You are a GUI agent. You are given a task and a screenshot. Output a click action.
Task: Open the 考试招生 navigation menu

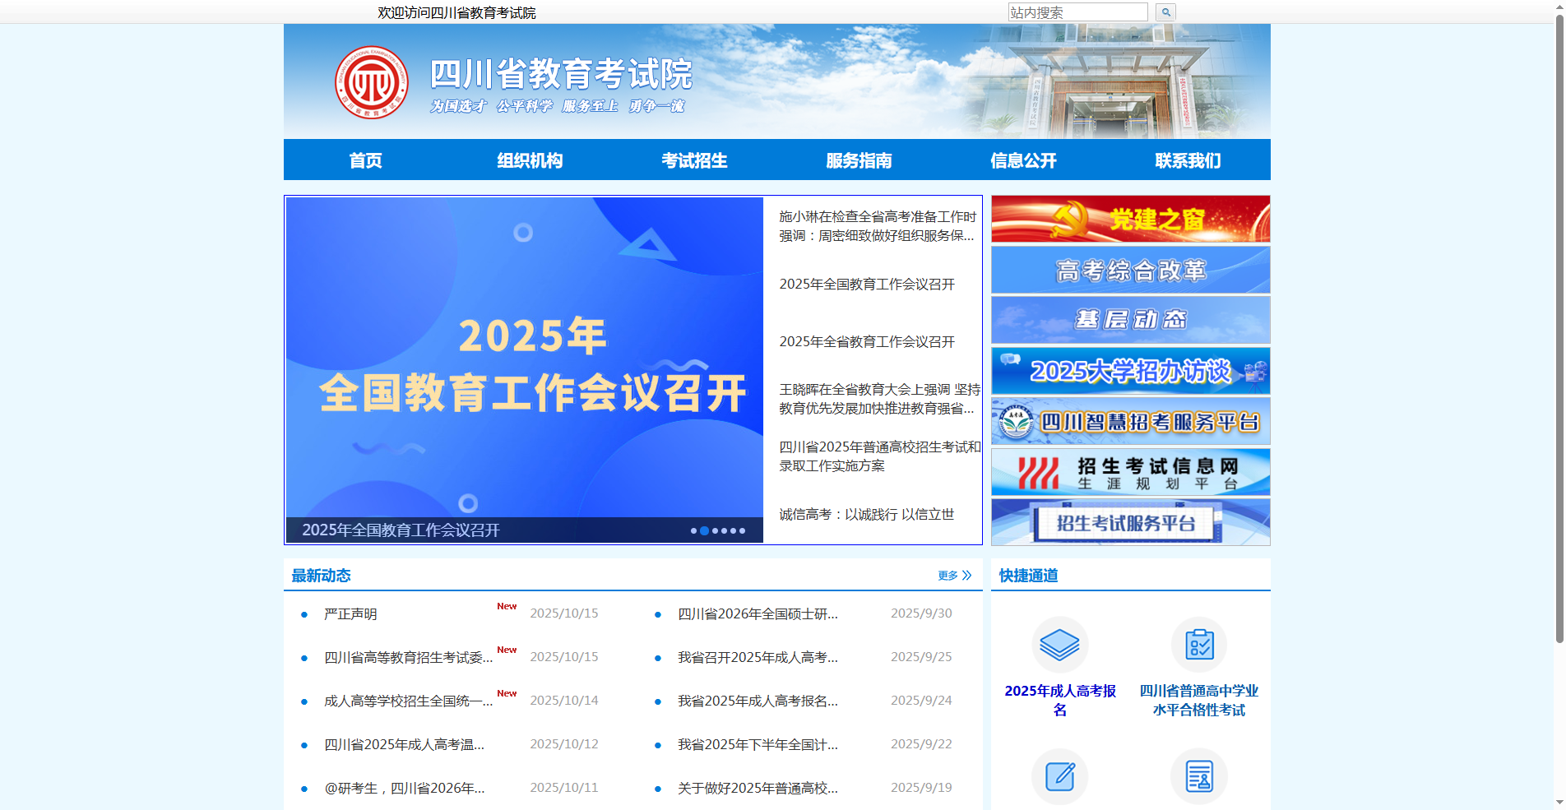(x=695, y=160)
